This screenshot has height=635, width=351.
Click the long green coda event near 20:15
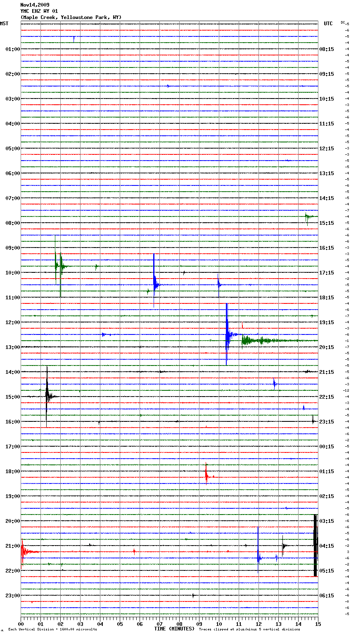[280, 341]
